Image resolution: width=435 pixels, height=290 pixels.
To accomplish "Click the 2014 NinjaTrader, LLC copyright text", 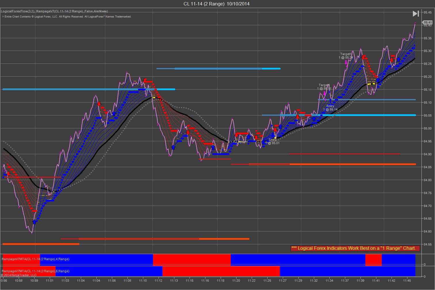I will (19, 275).
